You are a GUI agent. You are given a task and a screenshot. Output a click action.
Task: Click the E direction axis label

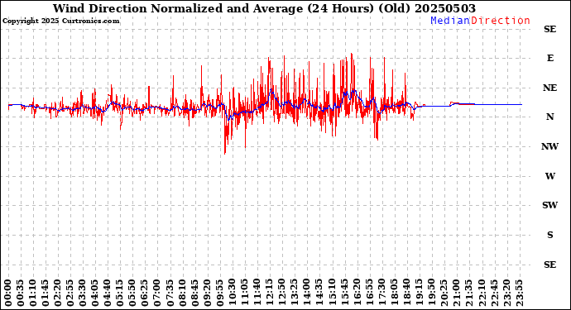pos(550,58)
